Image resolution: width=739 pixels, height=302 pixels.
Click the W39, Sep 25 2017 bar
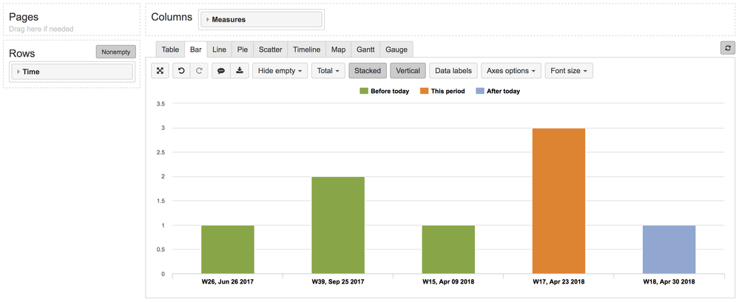click(338, 225)
